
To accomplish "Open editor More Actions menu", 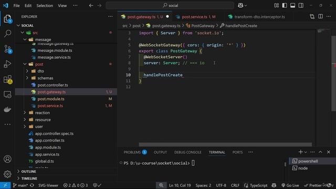I will [x=329, y=16].
